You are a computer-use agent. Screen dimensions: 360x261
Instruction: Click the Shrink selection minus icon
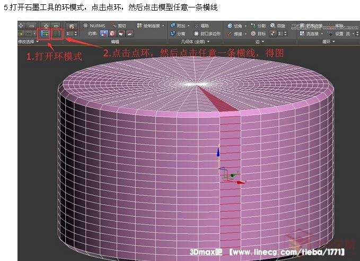[x=31, y=25]
